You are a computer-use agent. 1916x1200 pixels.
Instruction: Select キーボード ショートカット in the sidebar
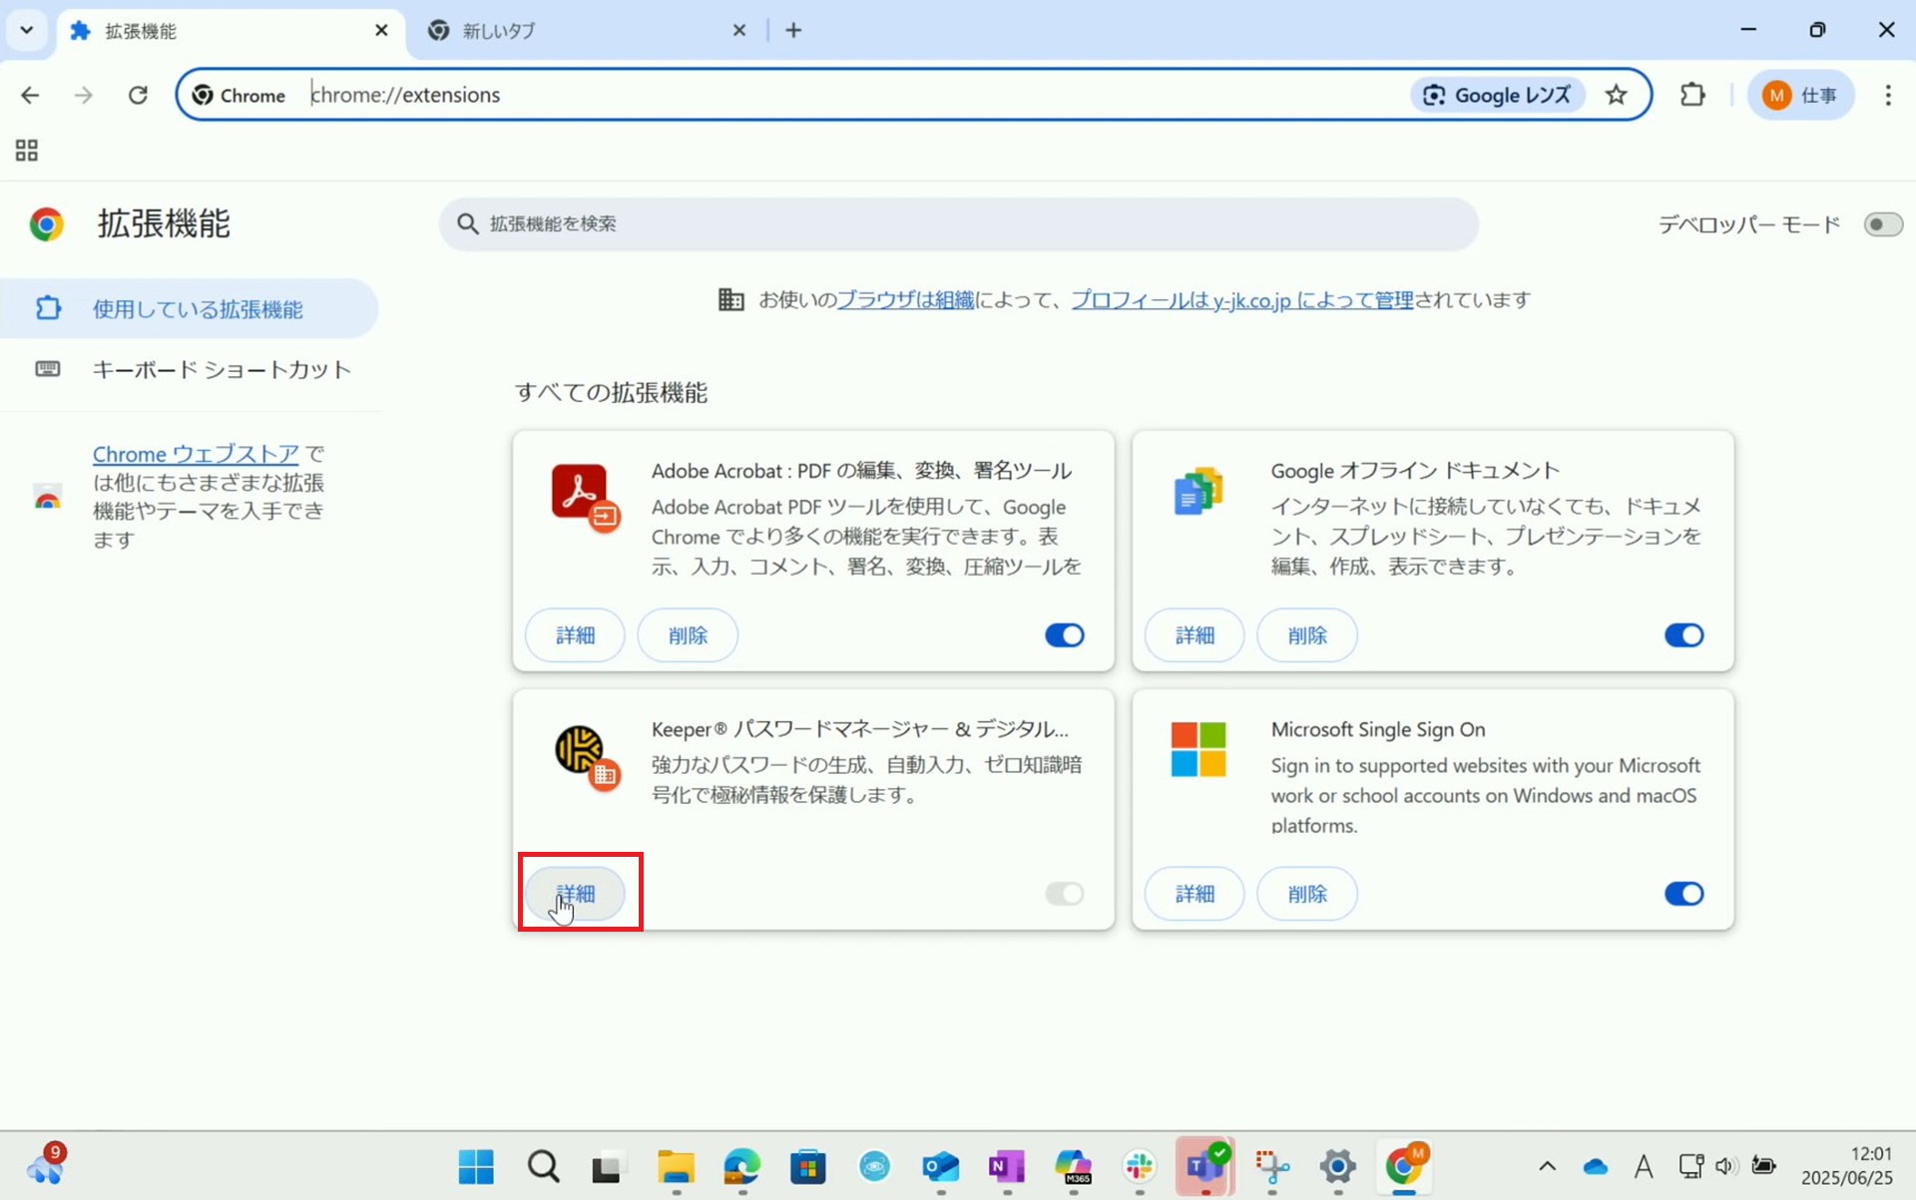pyautogui.click(x=221, y=370)
